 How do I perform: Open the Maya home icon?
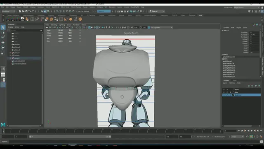[x=3, y=125]
